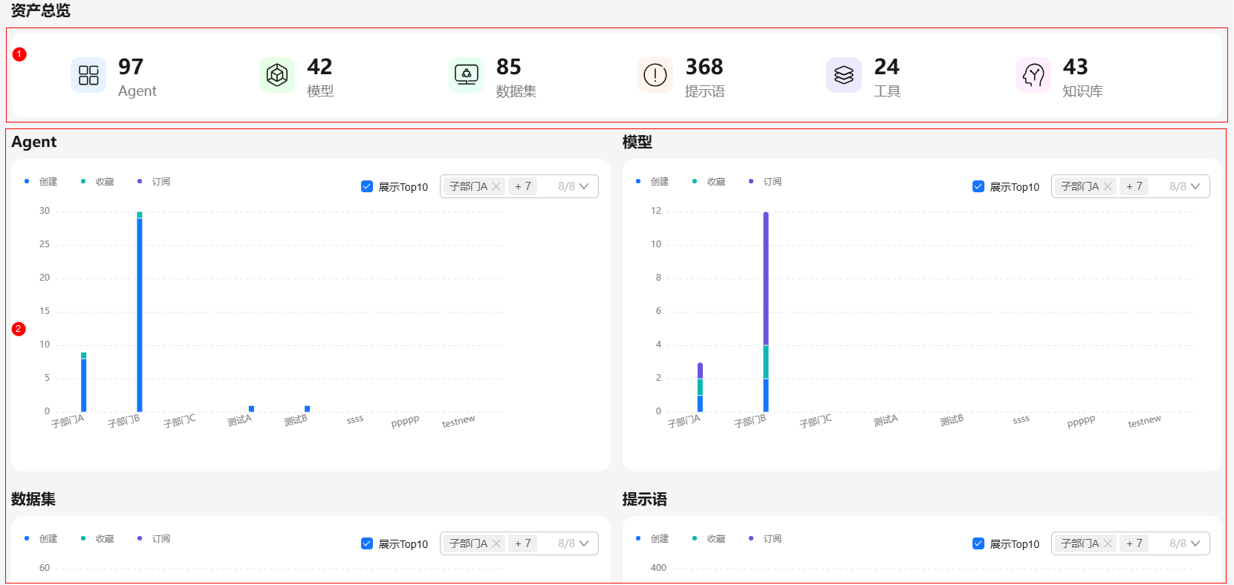
Task: Remove 子部门A tag in 模型 filter
Action: tap(1108, 186)
